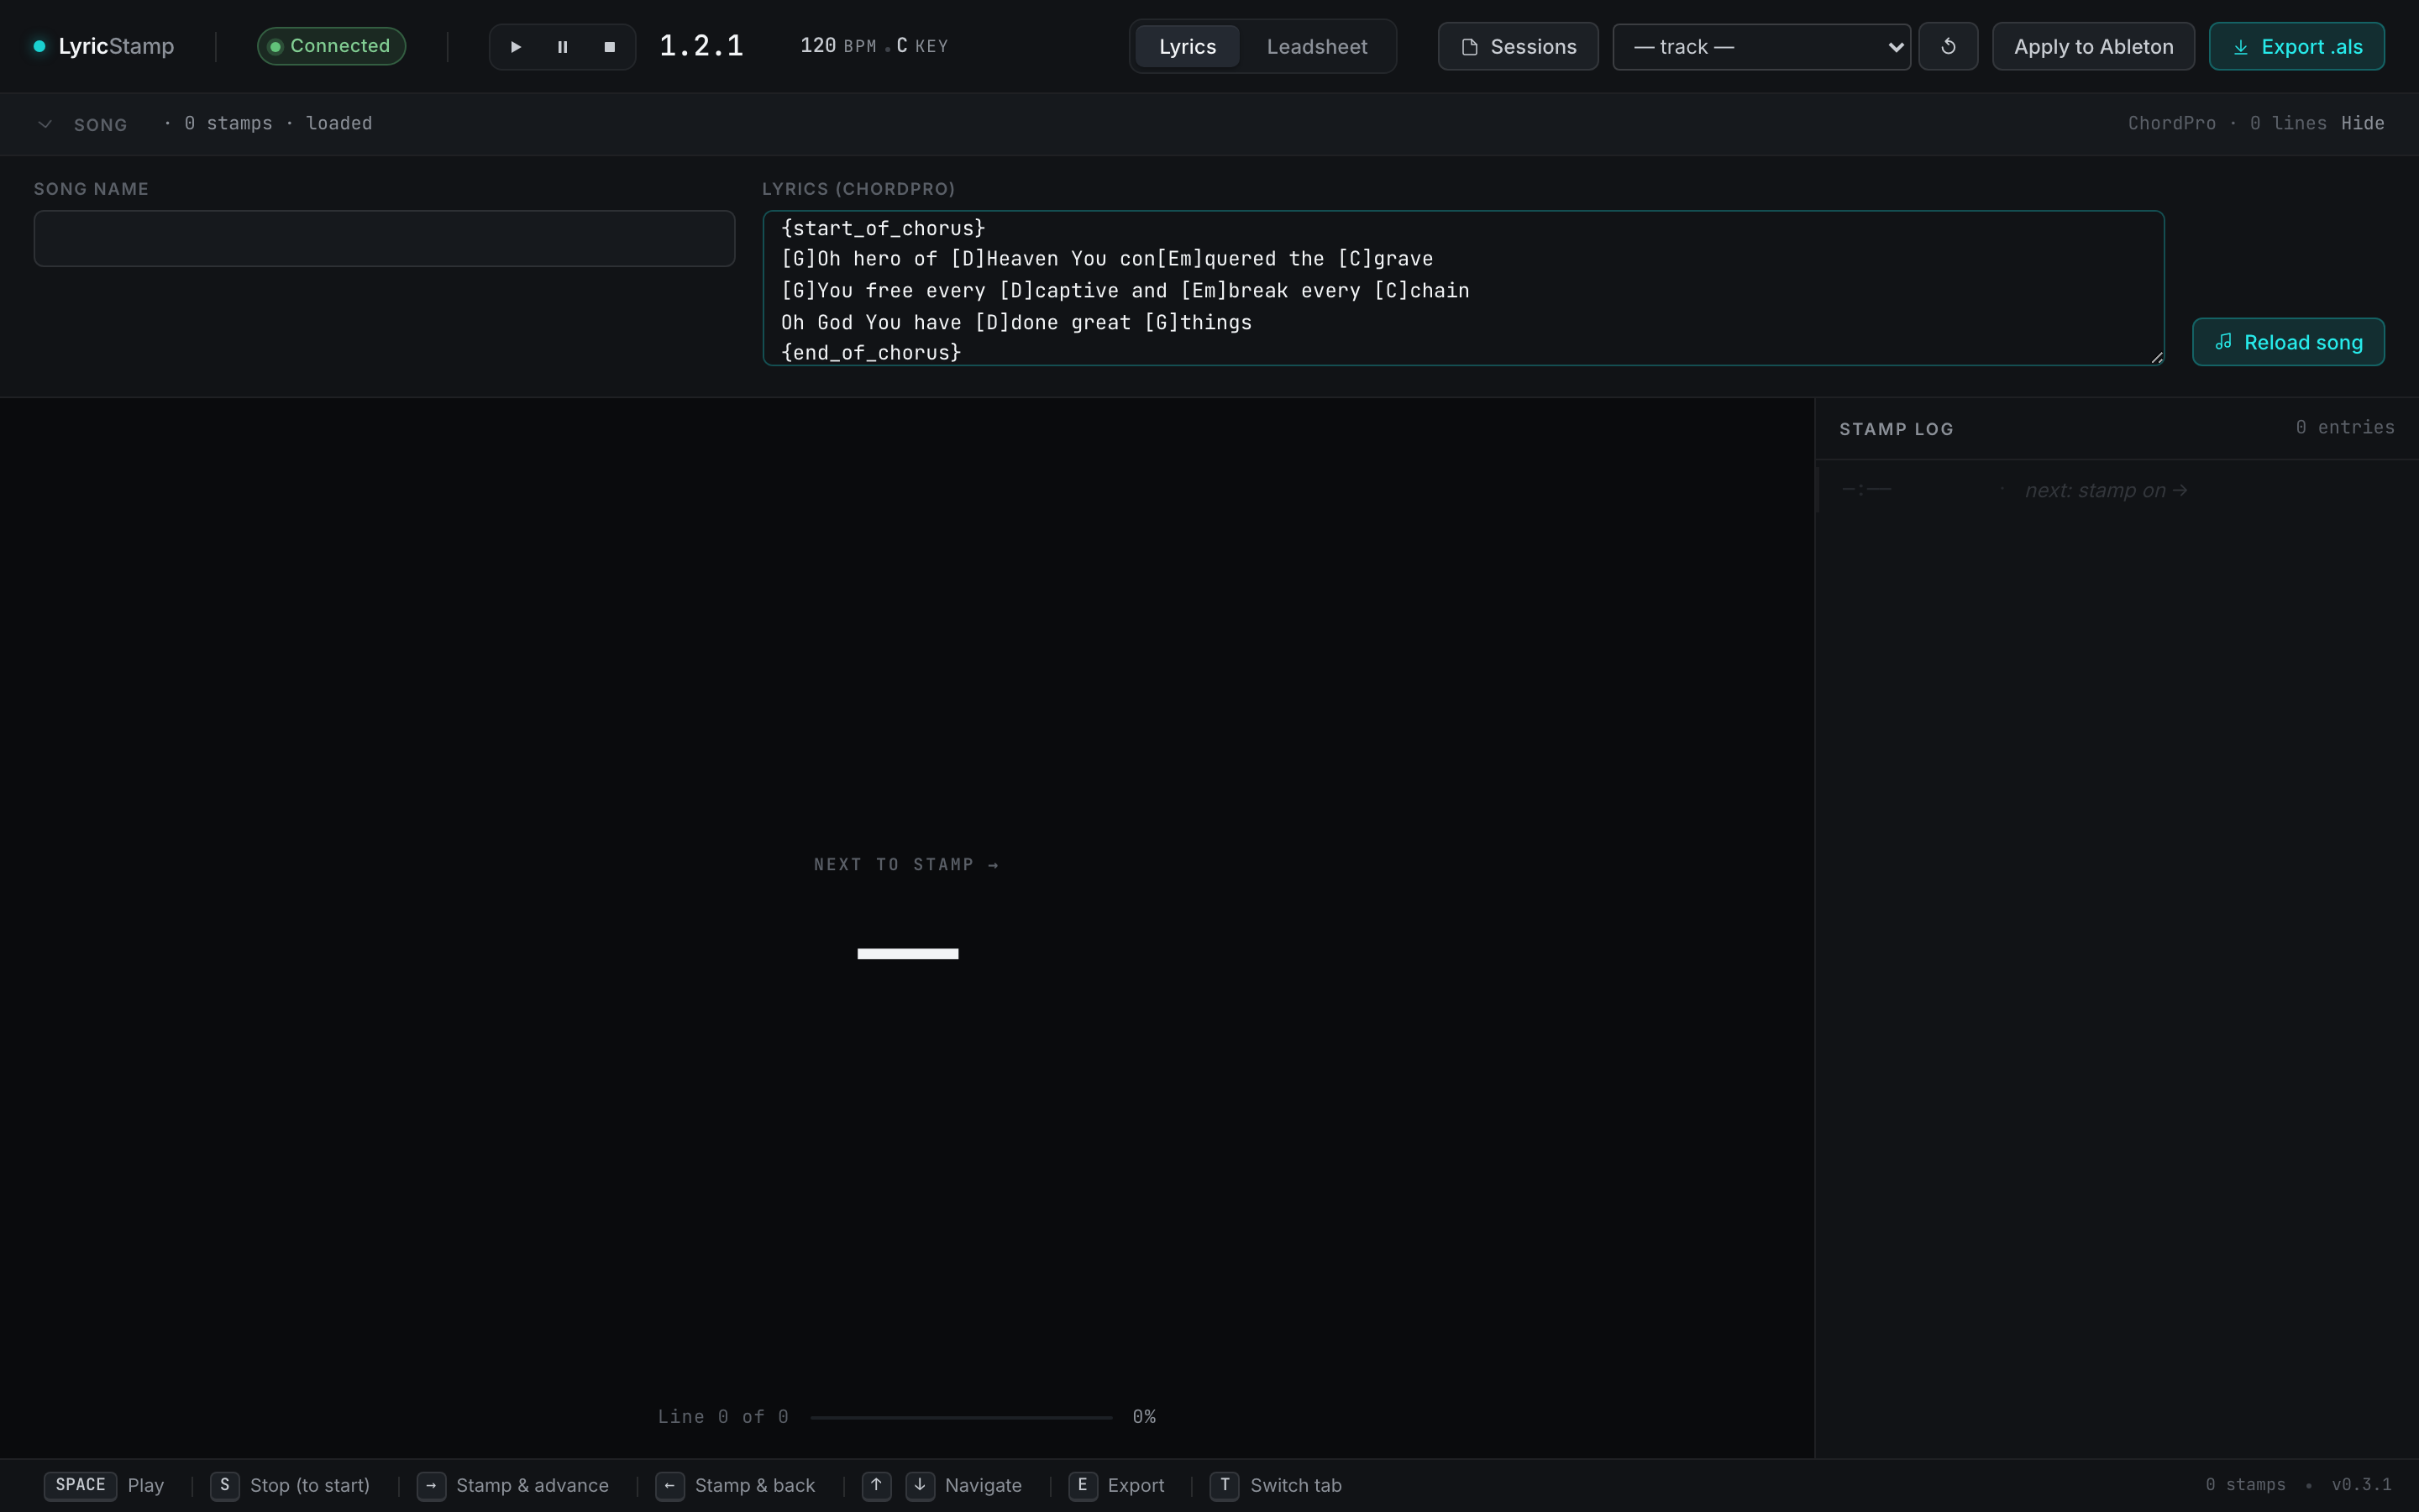Click the 'Line 0 of 0' text

(724, 1417)
